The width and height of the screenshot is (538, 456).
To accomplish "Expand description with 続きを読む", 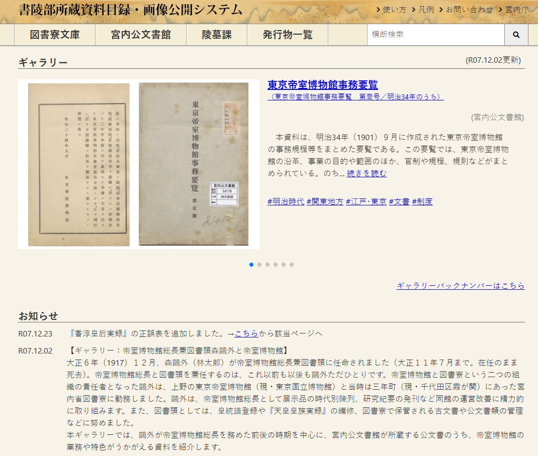I will pos(367,173).
